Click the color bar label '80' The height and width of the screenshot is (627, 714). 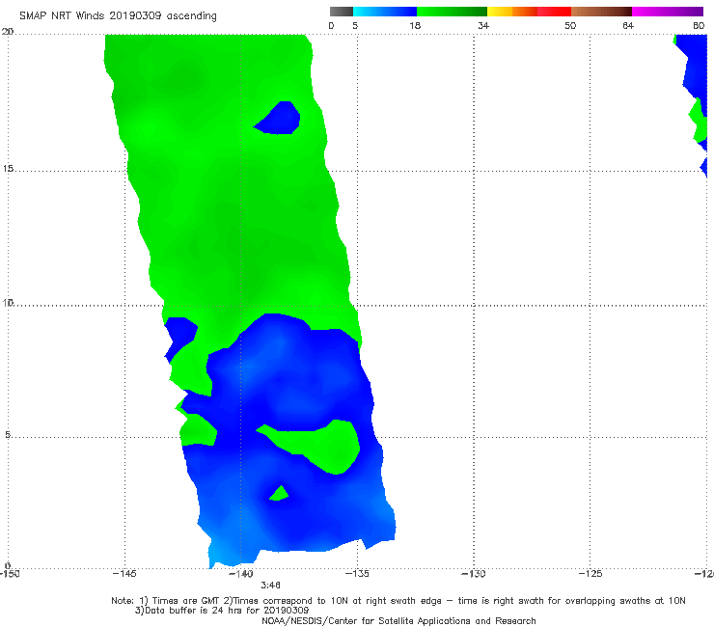point(699,25)
